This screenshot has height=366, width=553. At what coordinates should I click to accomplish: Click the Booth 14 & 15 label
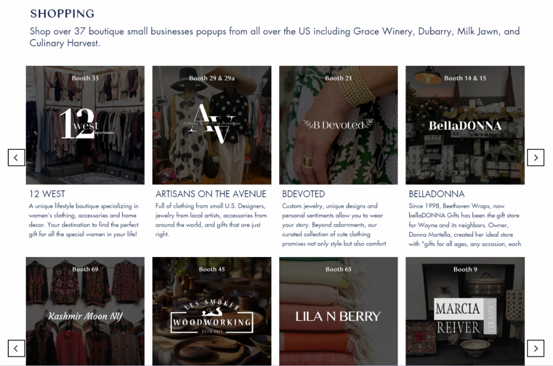tap(465, 78)
